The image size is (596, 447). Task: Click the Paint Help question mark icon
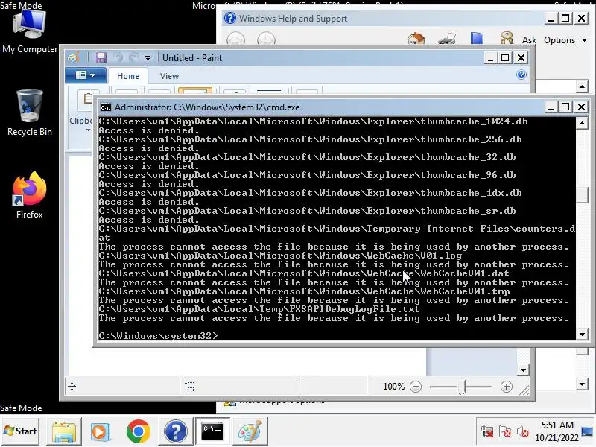[x=521, y=74]
